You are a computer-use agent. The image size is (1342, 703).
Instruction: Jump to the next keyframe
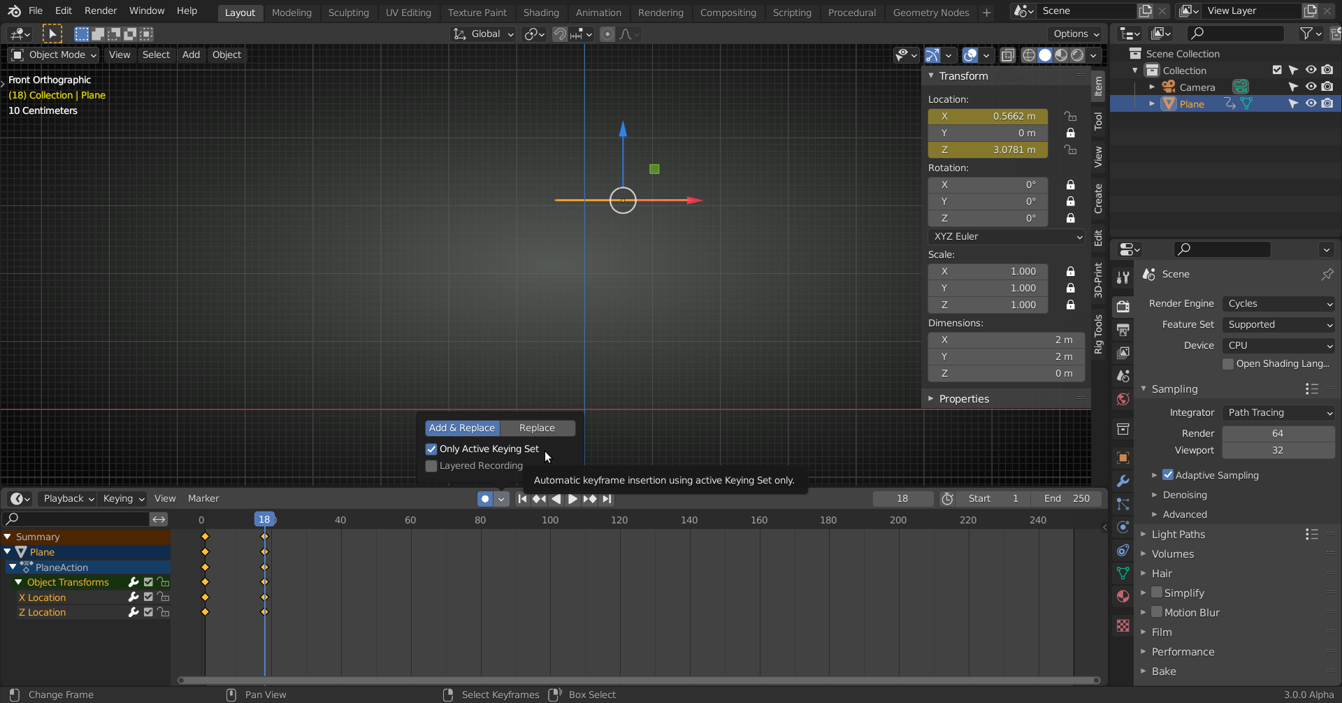tap(590, 499)
